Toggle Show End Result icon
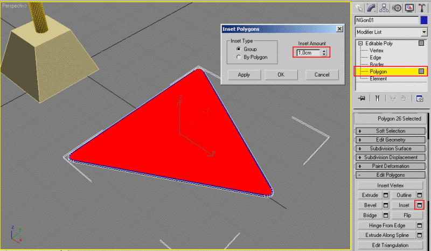 378,98
